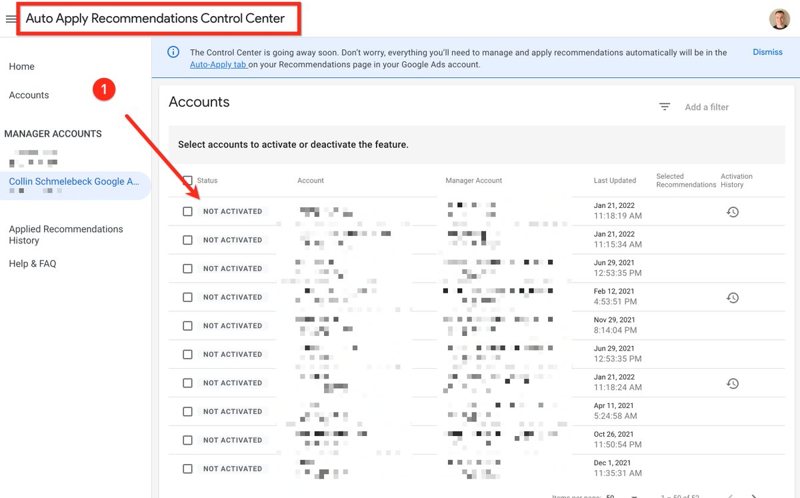
Task: Click the info icon in the notice banner
Action: (173, 52)
